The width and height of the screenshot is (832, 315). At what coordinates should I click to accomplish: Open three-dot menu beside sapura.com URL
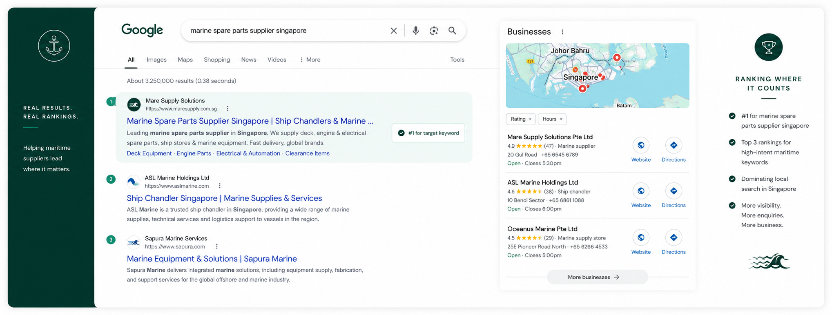216,246
